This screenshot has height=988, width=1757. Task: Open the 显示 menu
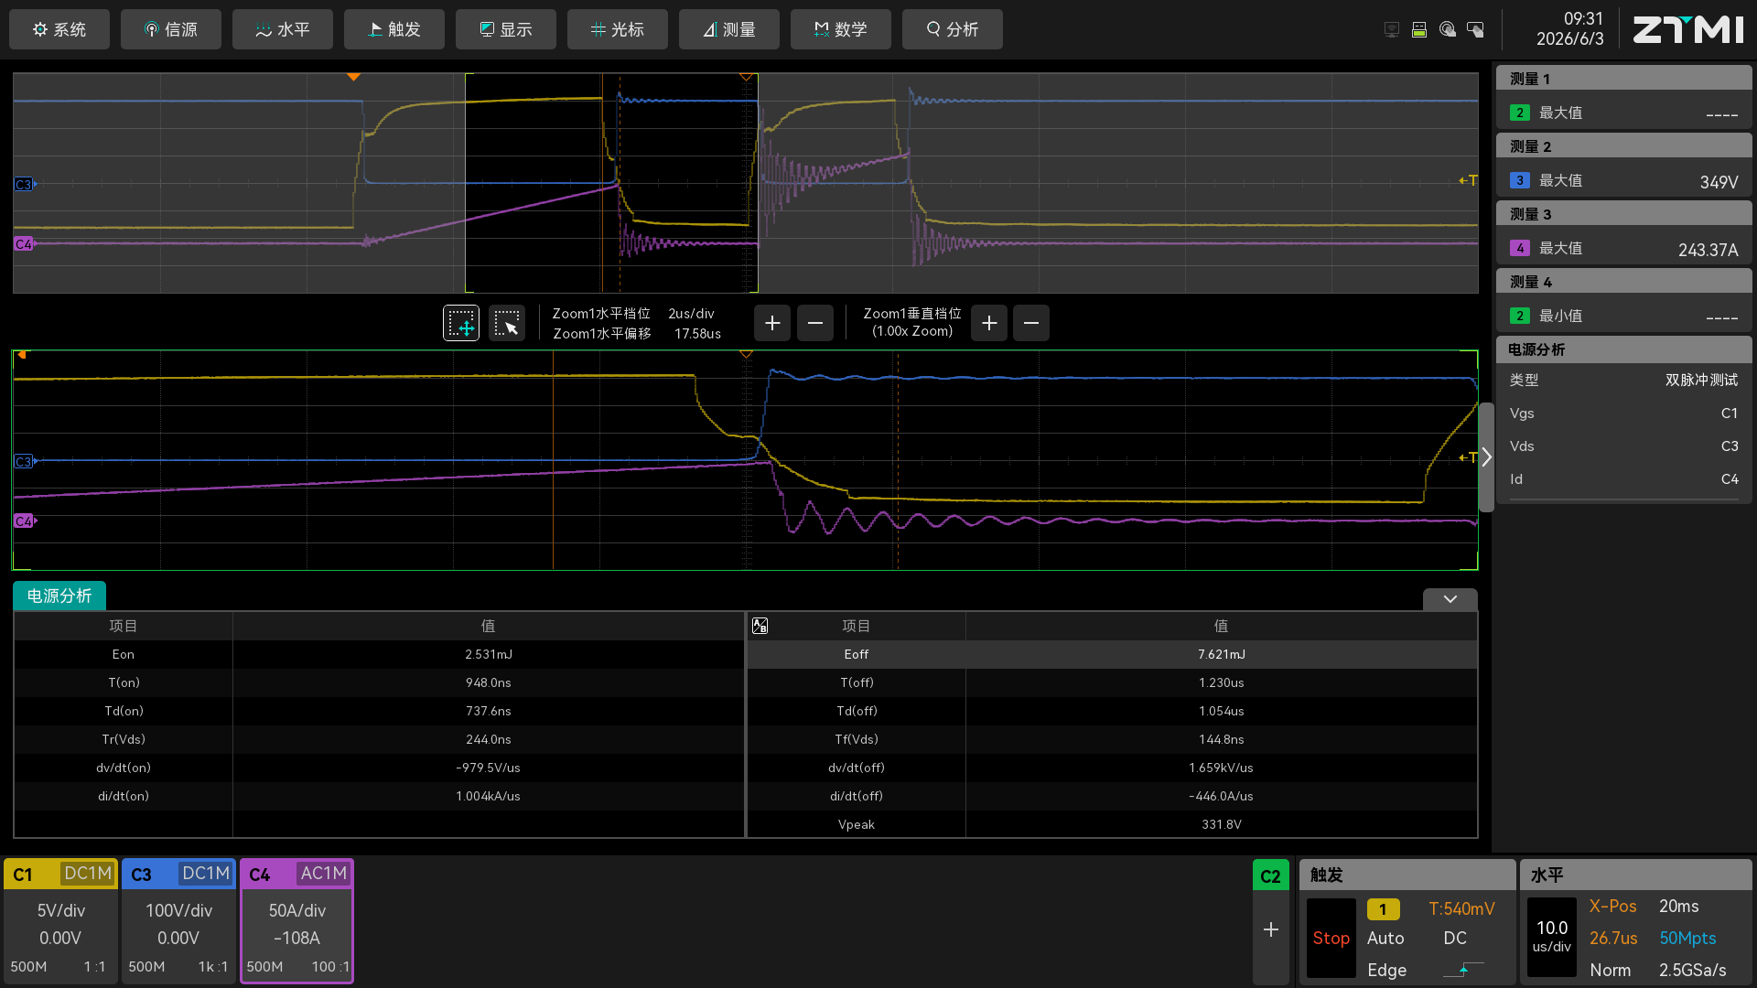[506, 29]
